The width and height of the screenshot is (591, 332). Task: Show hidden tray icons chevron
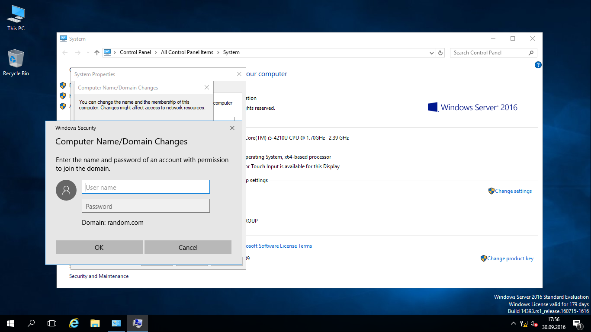point(514,323)
